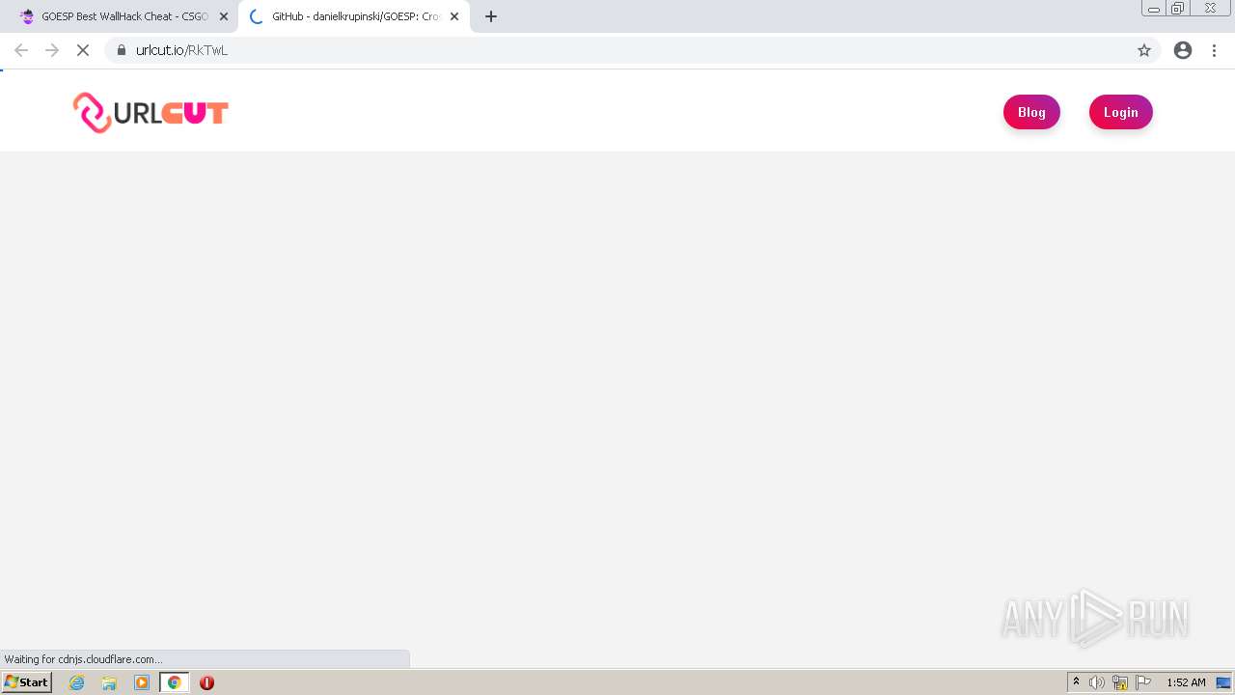Select the GitHub danielkrupinski/GOESP tab
1235x695 pixels.
point(353,16)
